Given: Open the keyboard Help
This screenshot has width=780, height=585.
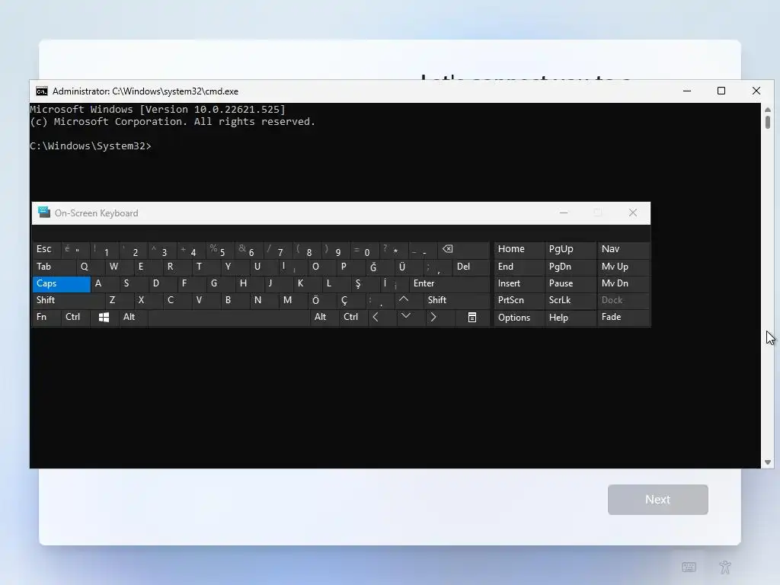Looking at the screenshot, I should [570, 318].
